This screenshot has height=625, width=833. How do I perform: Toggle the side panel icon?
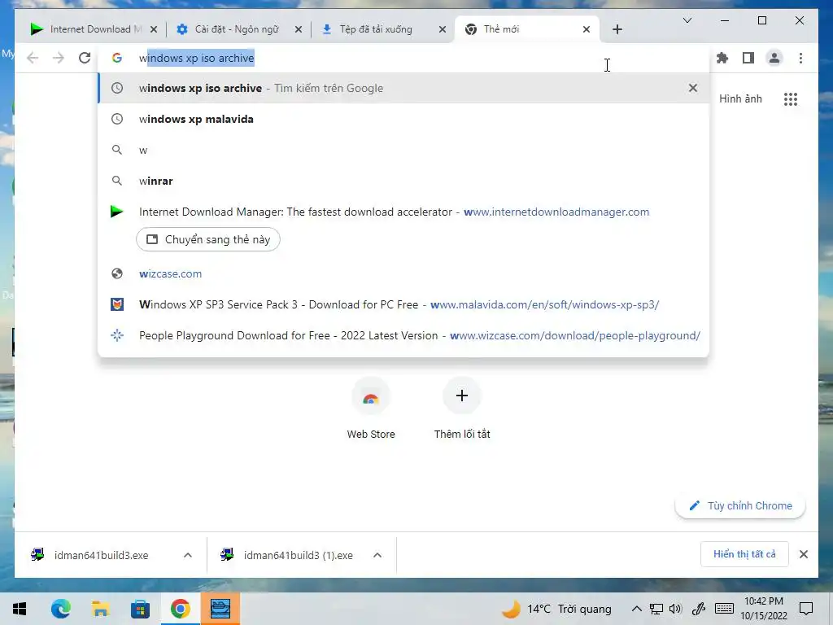[x=748, y=58]
